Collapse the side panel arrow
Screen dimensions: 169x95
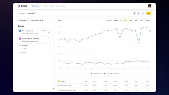click(54, 89)
